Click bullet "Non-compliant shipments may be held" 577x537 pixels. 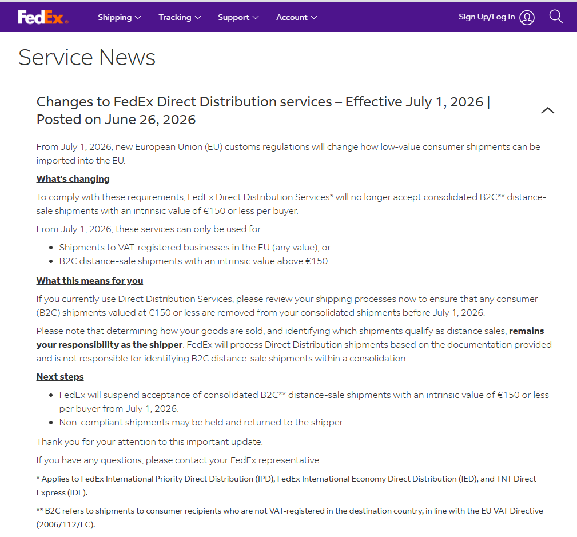pyautogui.click(x=202, y=423)
